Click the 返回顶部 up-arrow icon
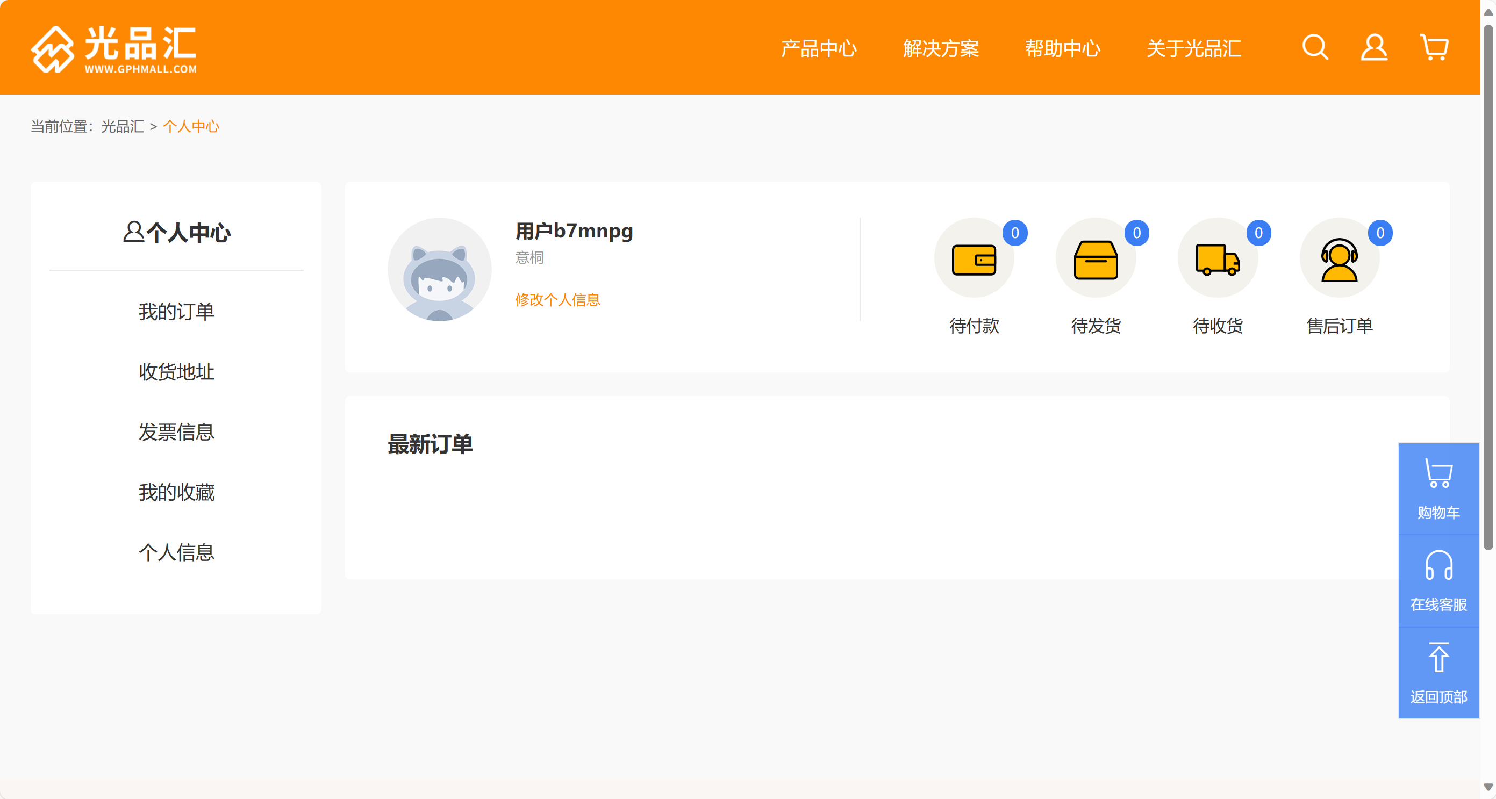This screenshot has width=1496, height=799. tap(1438, 657)
